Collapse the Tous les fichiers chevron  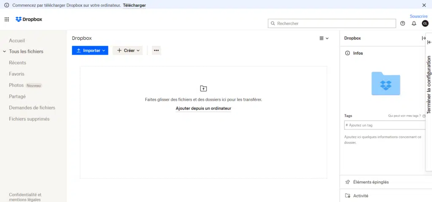[x=4, y=51]
